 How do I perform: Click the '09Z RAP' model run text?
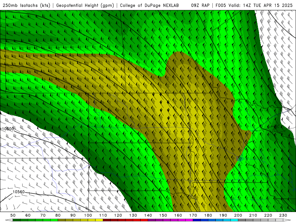(200, 5)
